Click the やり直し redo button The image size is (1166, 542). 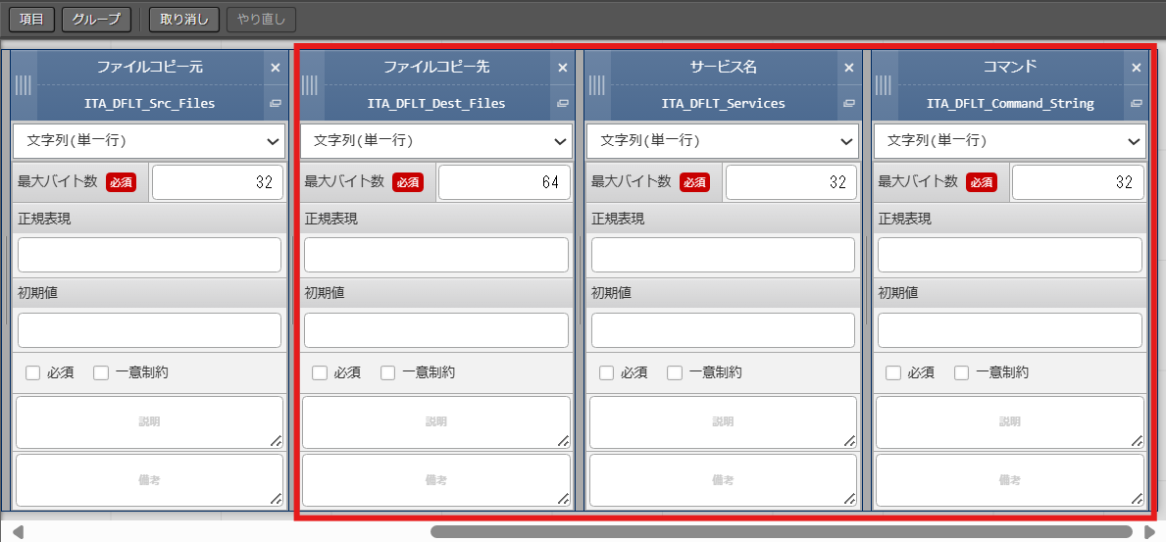[x=261, y=20]
